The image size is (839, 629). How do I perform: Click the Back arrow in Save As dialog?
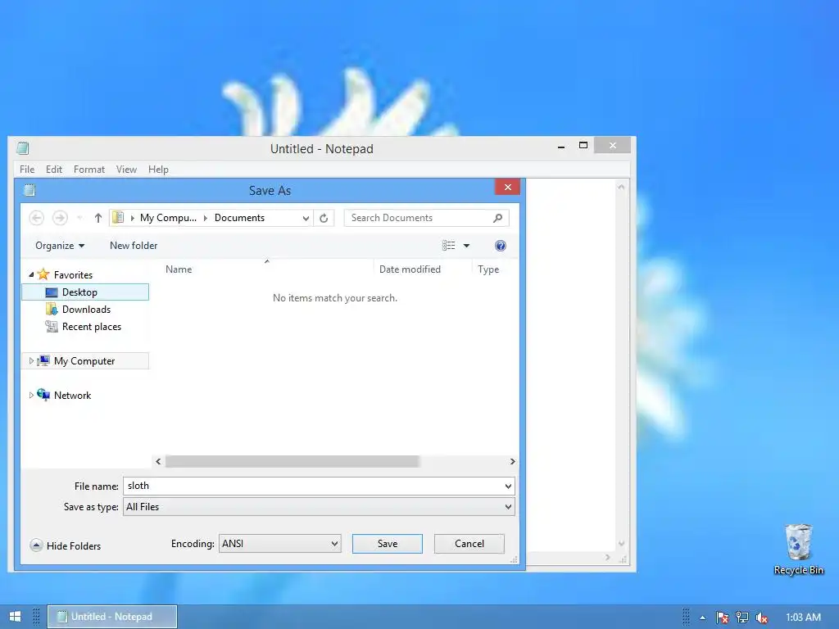click(36, 218)
